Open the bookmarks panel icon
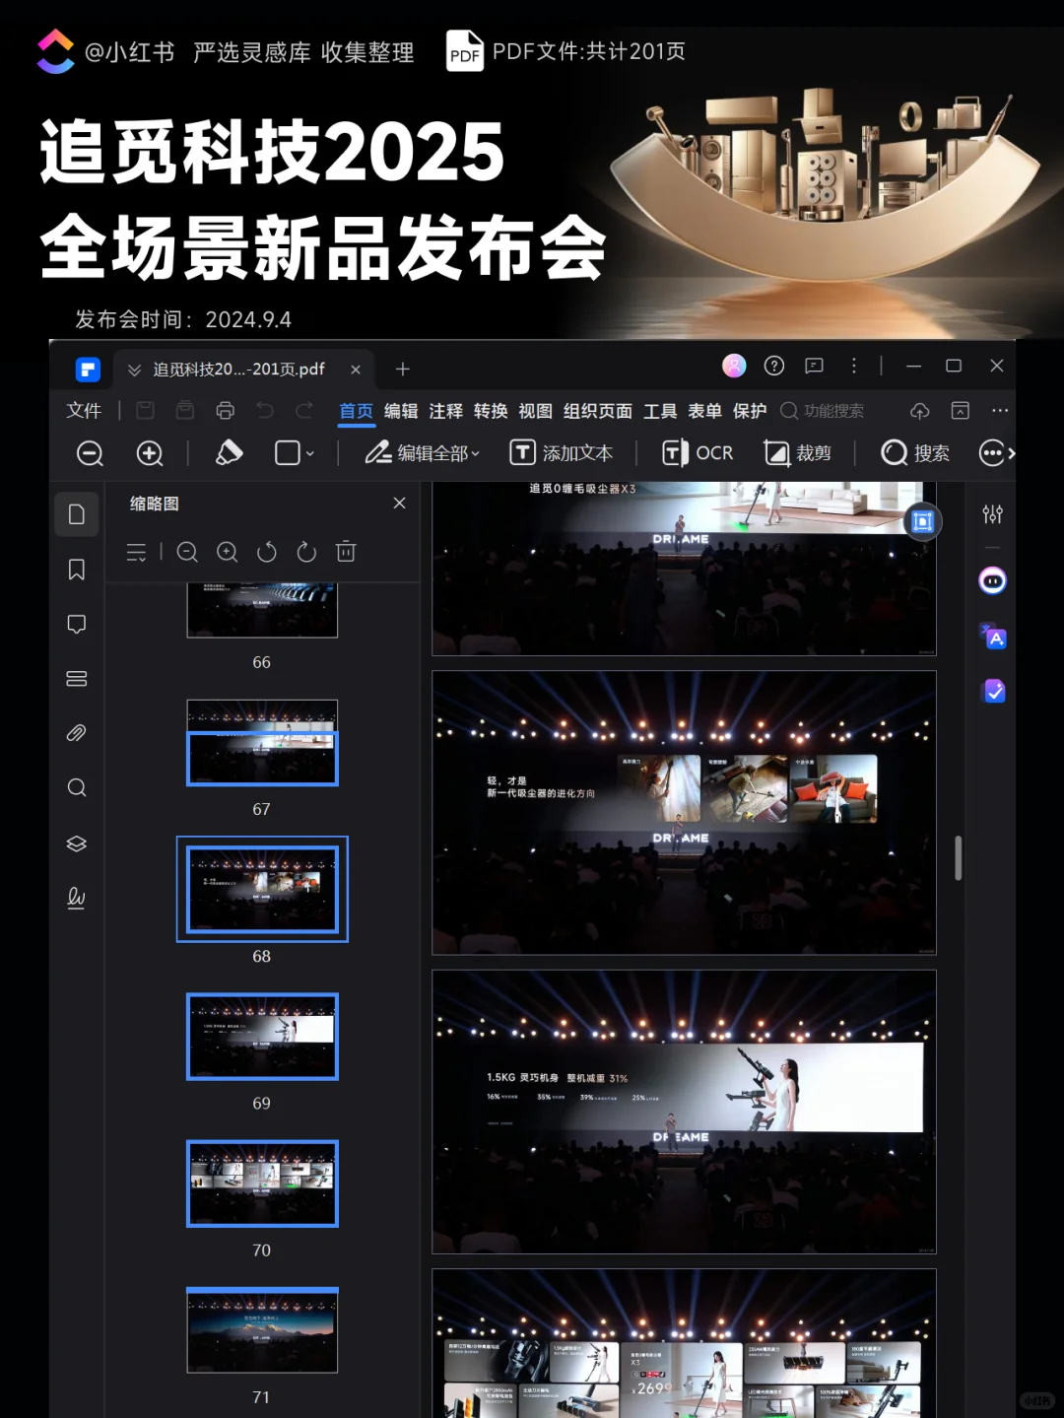This screenshot has width=1064, height=1418. tap(76, 569)
